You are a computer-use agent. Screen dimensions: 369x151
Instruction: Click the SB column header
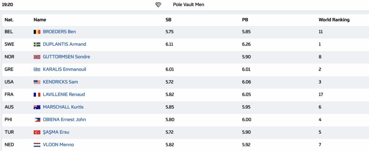pos(168,20)
